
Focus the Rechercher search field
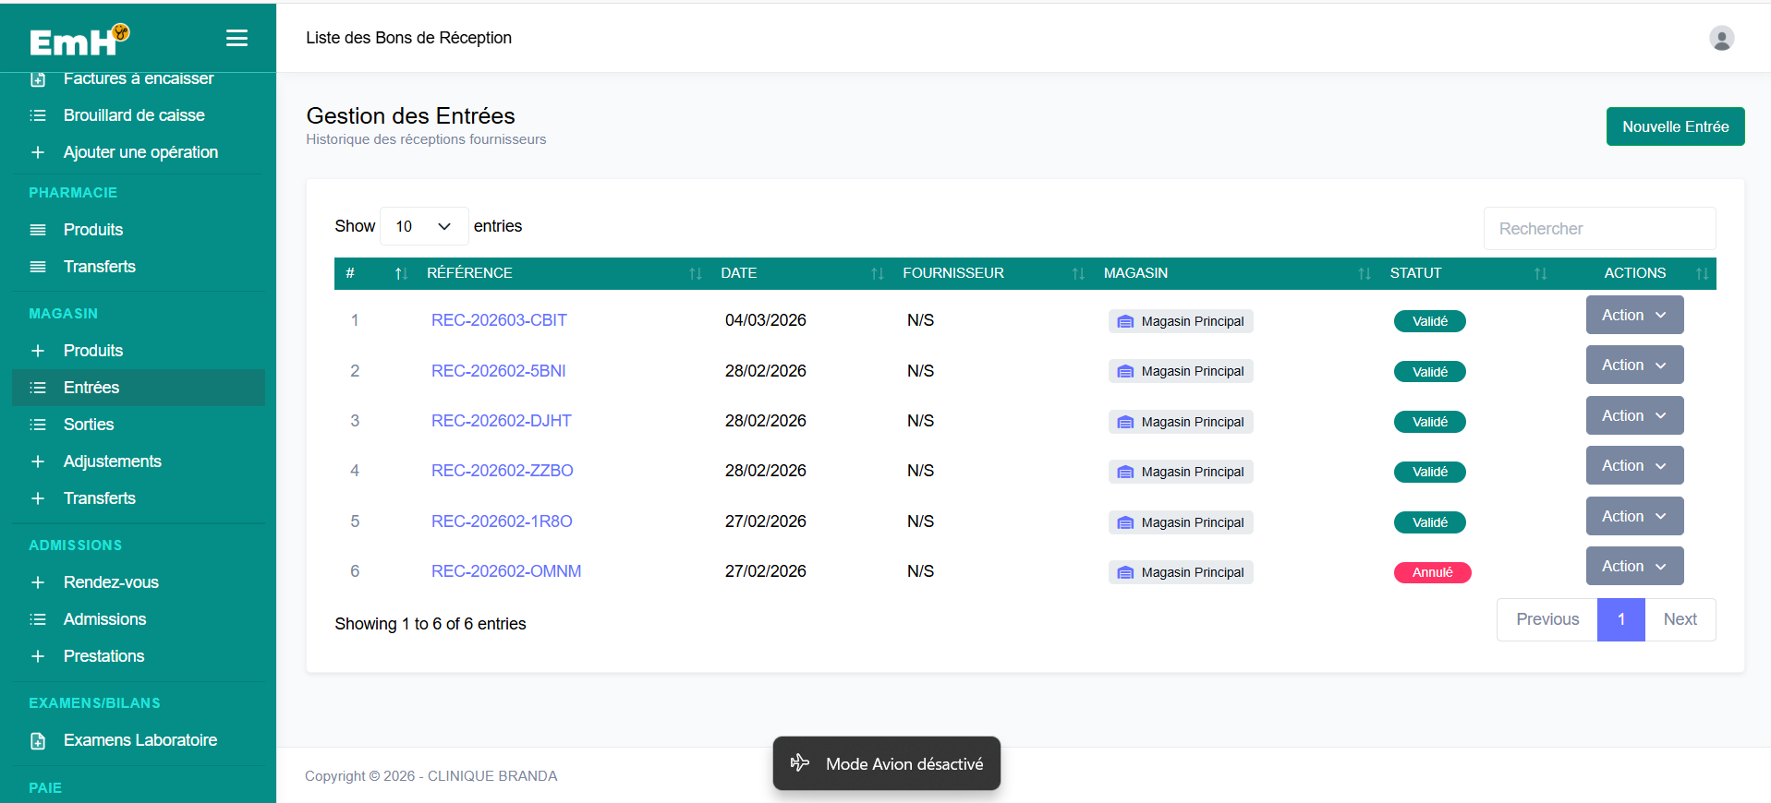(1599, 228)
